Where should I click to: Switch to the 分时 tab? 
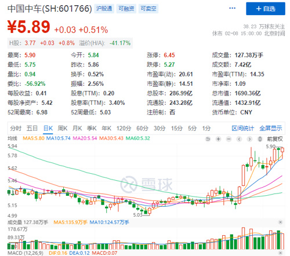[16, 128]
